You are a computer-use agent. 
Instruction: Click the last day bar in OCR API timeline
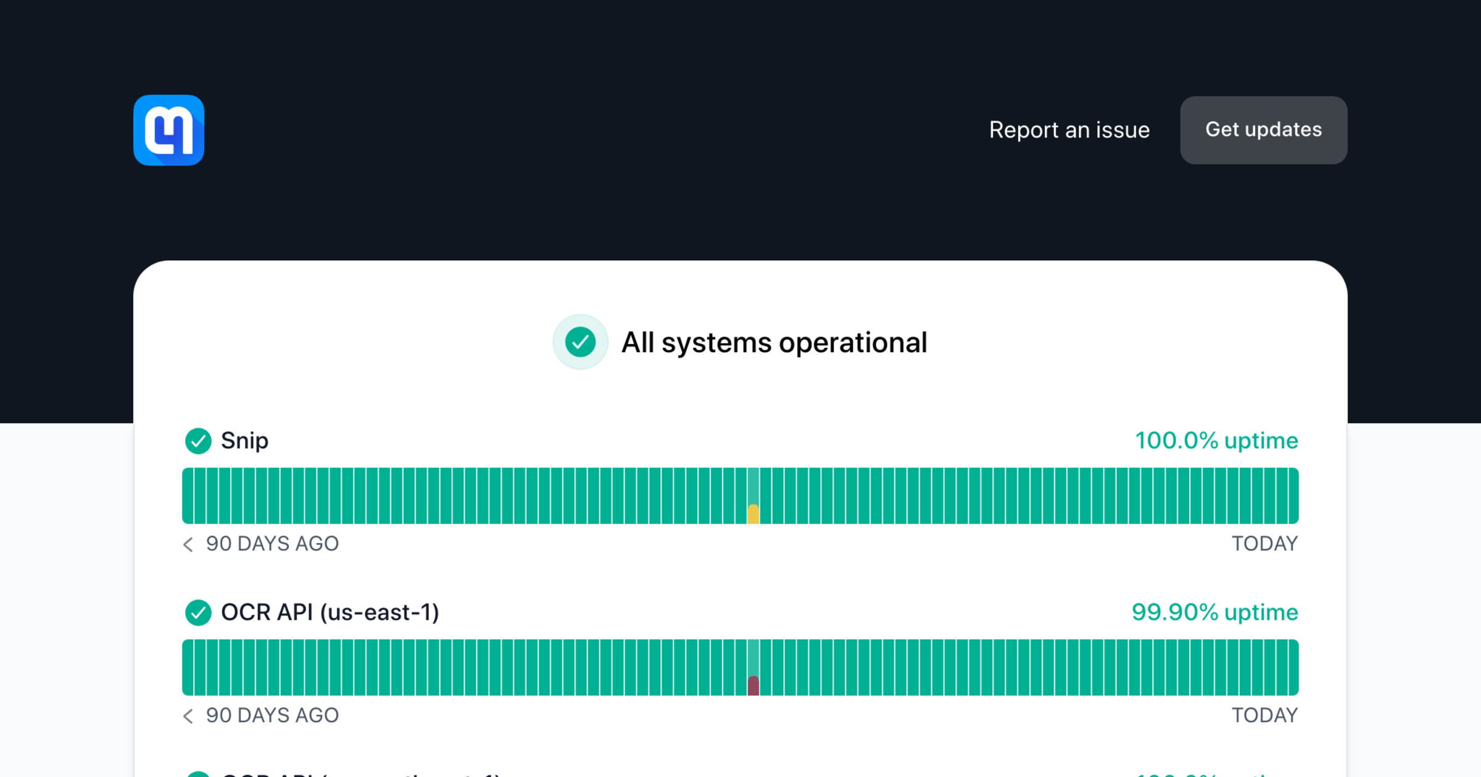click(1293, 667)
